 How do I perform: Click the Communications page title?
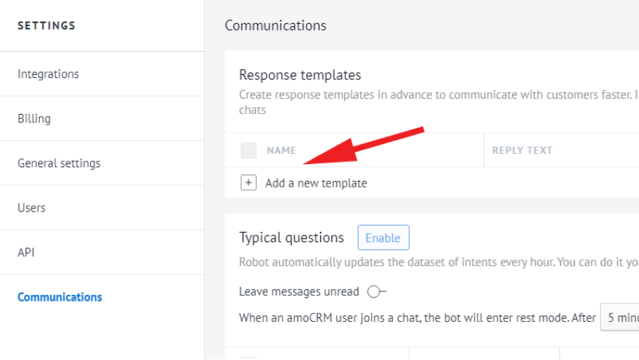[275, 25]
